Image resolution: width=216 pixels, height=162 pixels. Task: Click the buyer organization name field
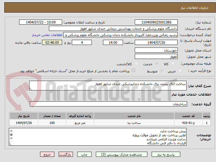click(x=113, y=29)
